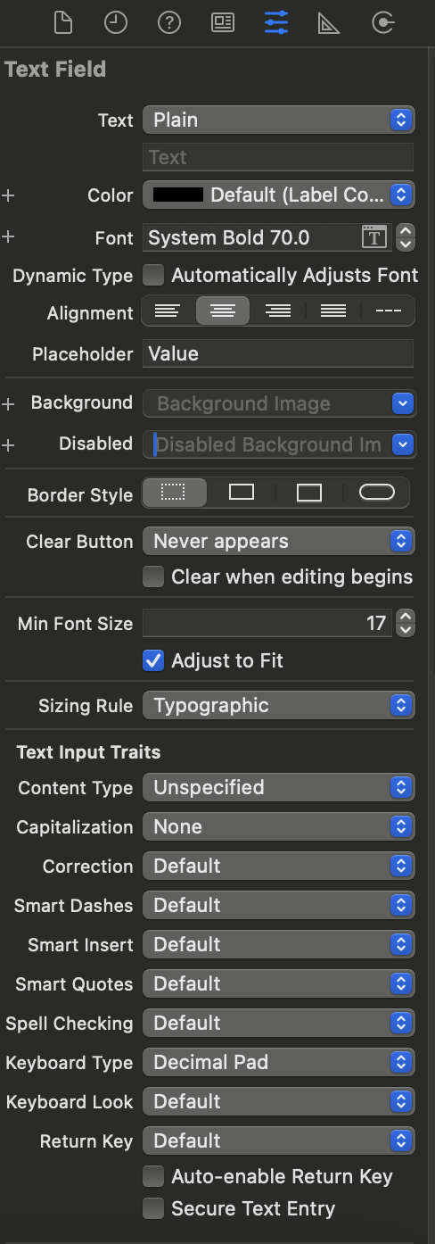
Task: Uncheck the Adjust to Fit option
Action: pos(154,660)
